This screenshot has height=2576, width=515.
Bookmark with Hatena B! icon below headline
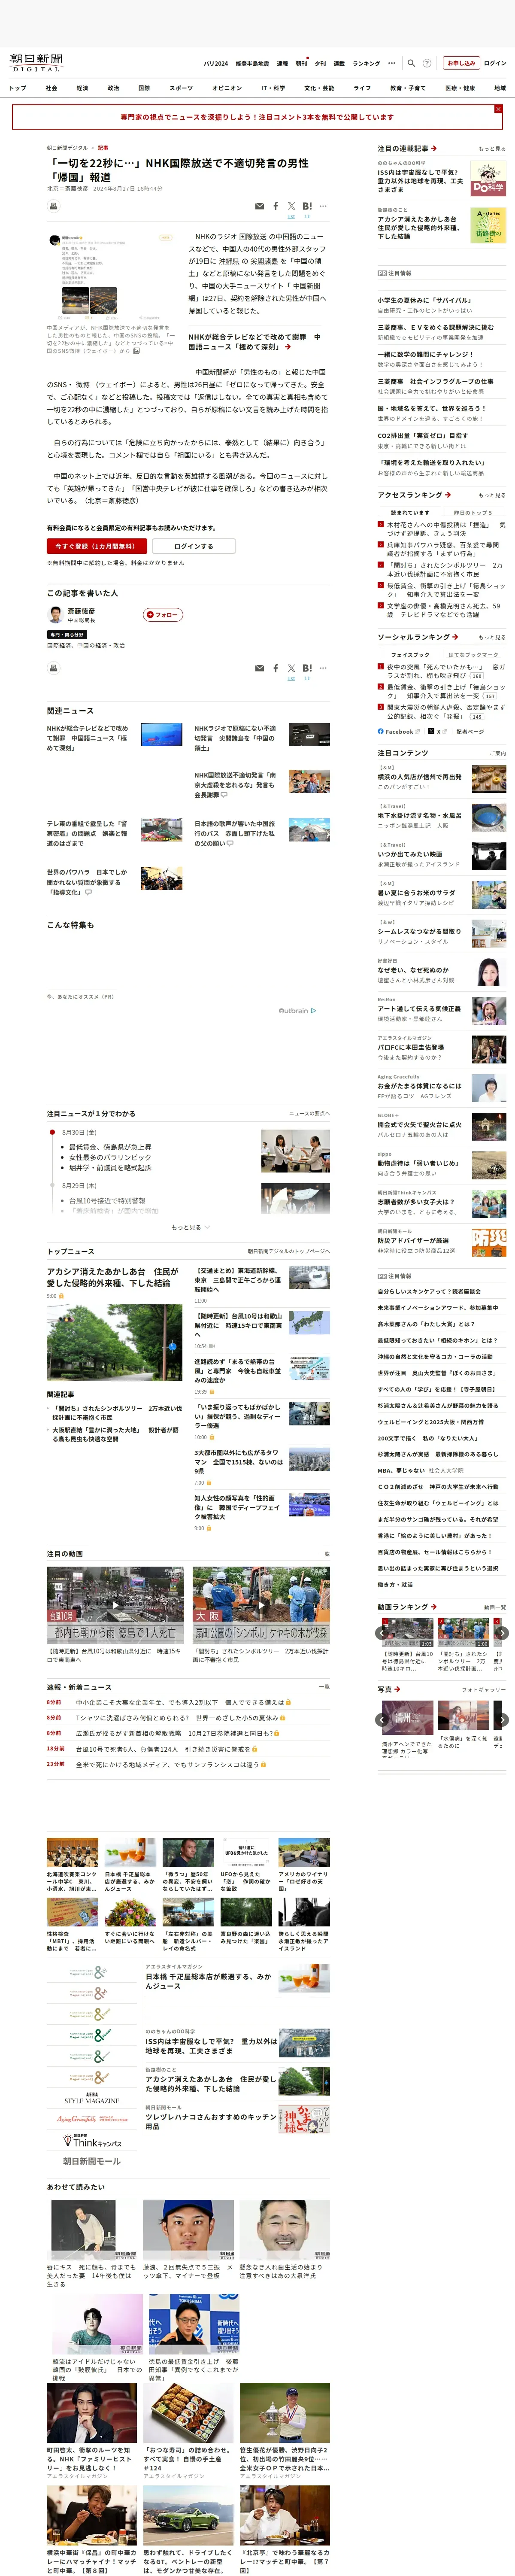click(x=307, y=206)
